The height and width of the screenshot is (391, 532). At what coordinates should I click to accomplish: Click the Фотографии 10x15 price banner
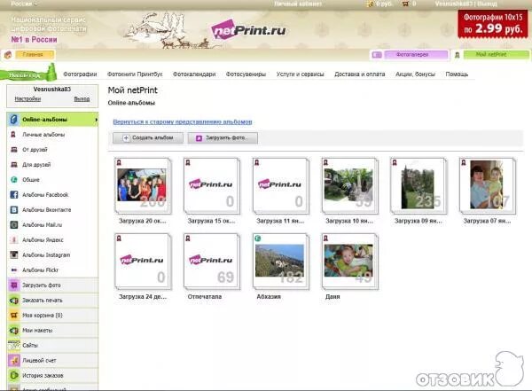(493, 24)
